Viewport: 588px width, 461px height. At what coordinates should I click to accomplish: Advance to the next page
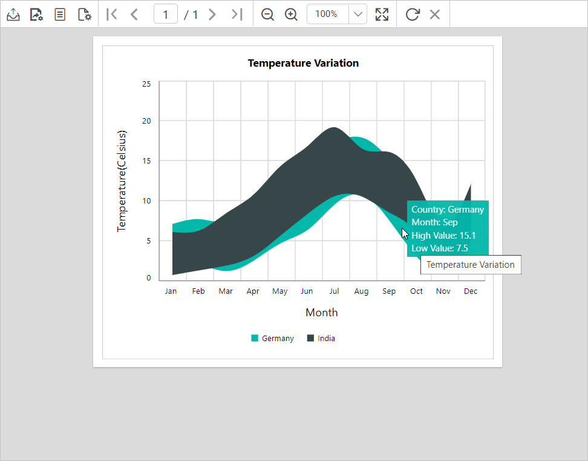point(212,15)
